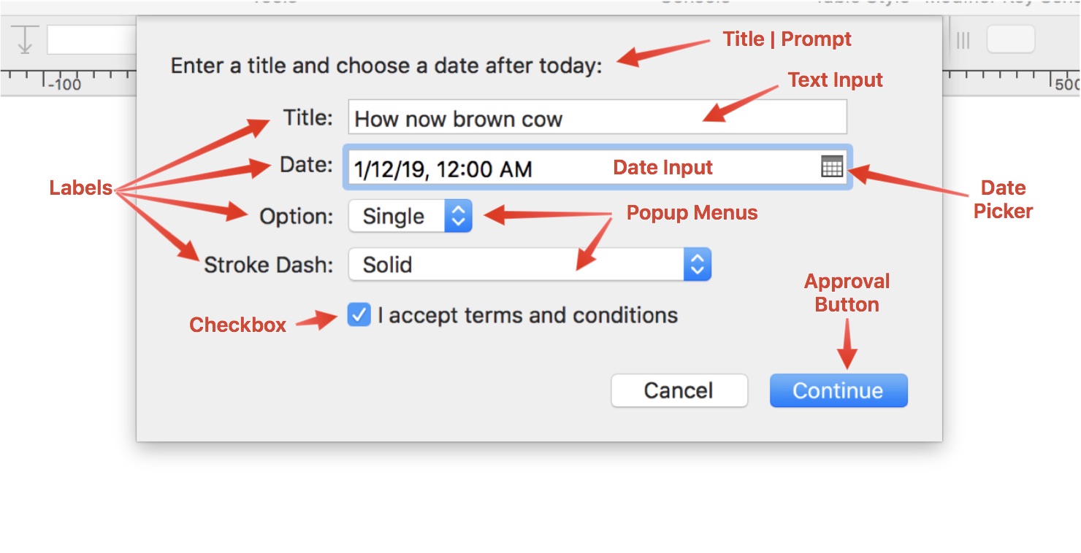This screenshot has height=553, width=1081.
Task: Click the rounded button at toolbar's right edge
Action: (1010, 40)
